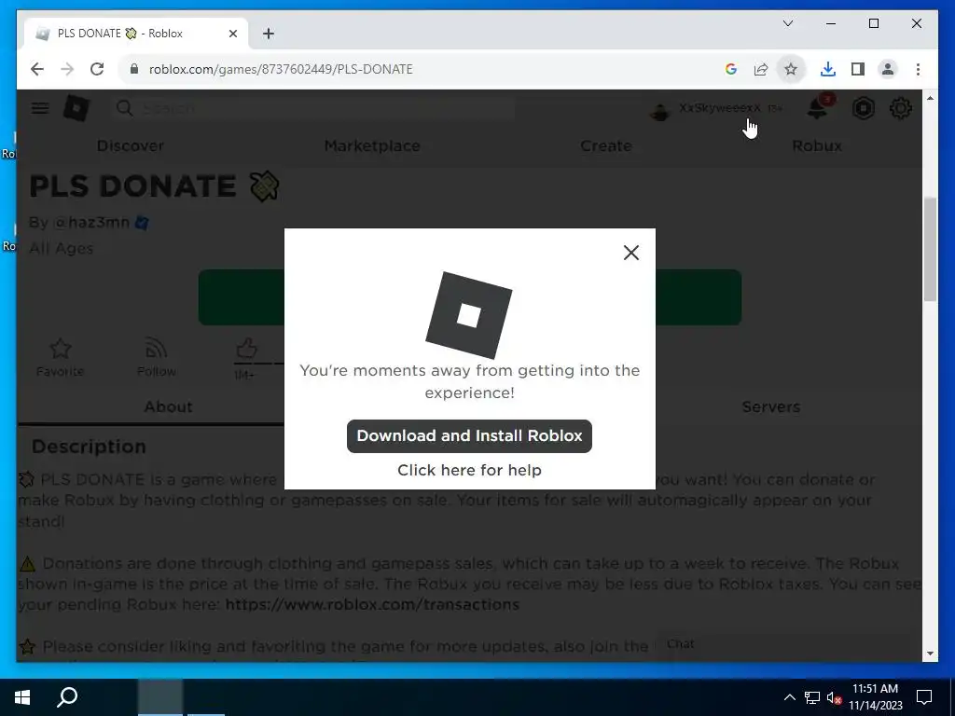
Task: Click the green Play button
Action: [470, 297]
